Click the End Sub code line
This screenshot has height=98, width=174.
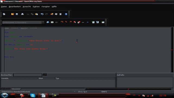point(9,57)
